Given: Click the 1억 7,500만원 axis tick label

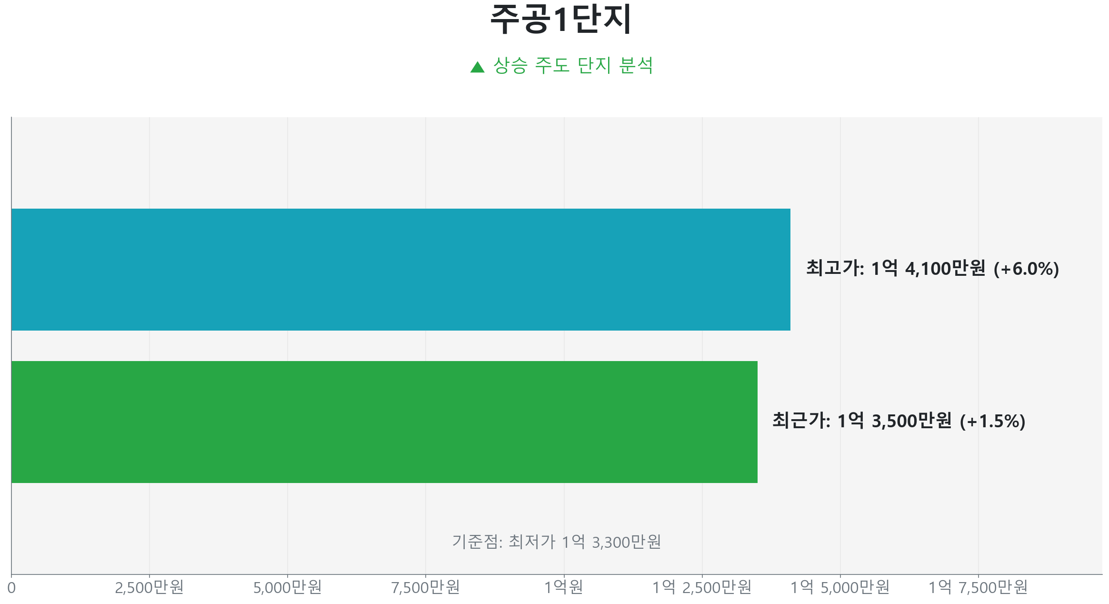Looking at the screenshot, I should 978,588.
